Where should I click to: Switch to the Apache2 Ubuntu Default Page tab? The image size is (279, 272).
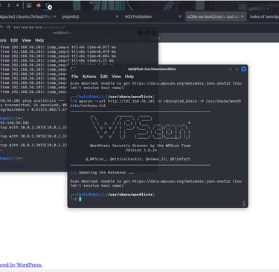(25, 16)
